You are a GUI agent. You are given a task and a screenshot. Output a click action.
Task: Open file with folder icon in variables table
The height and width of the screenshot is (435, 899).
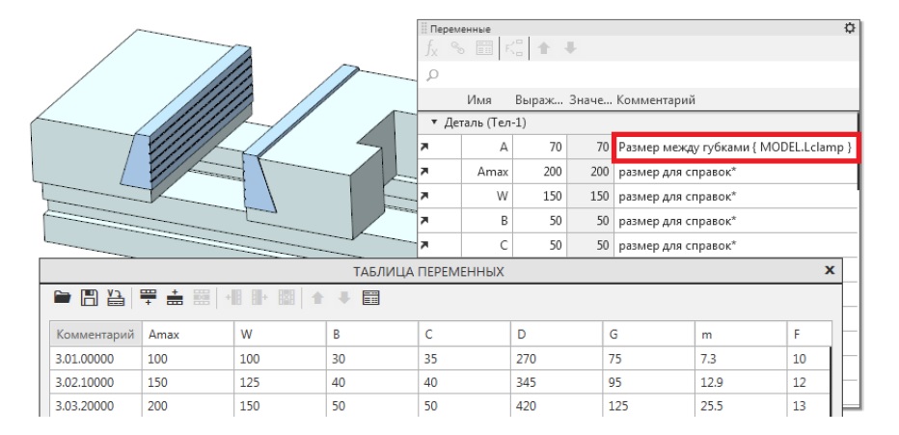pos(62,299)
